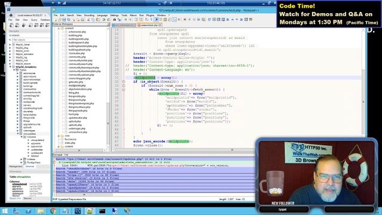Click the Filter objects search field
The image size is (382, 215).
[30, 40]
